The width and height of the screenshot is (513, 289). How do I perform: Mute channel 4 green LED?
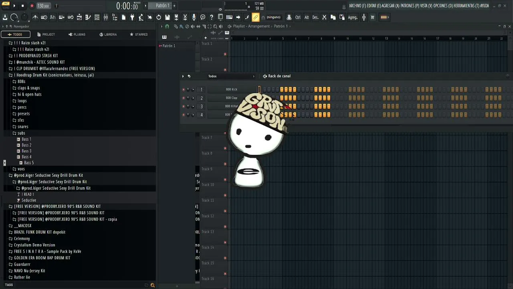[x=184, y=115]
